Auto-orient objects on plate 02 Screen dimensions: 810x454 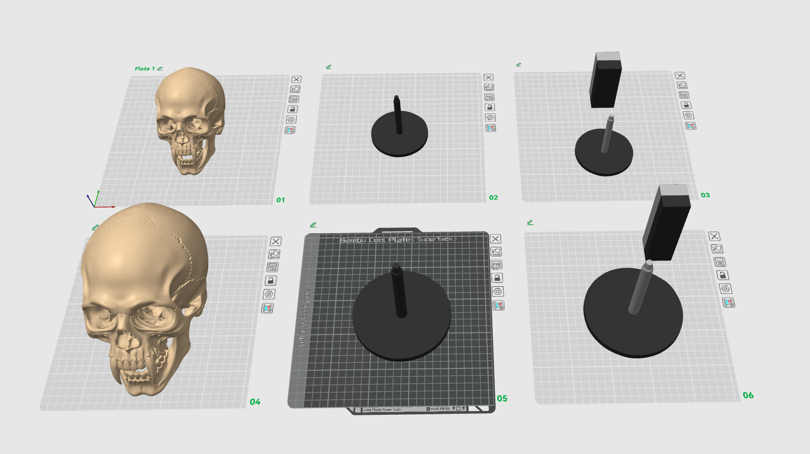pyautogui.click(x=489, y=87)
